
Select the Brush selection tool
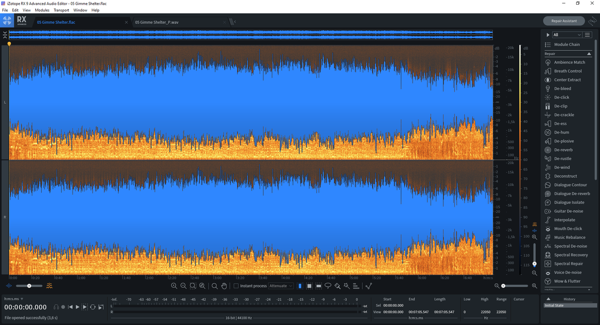[337, 286]
